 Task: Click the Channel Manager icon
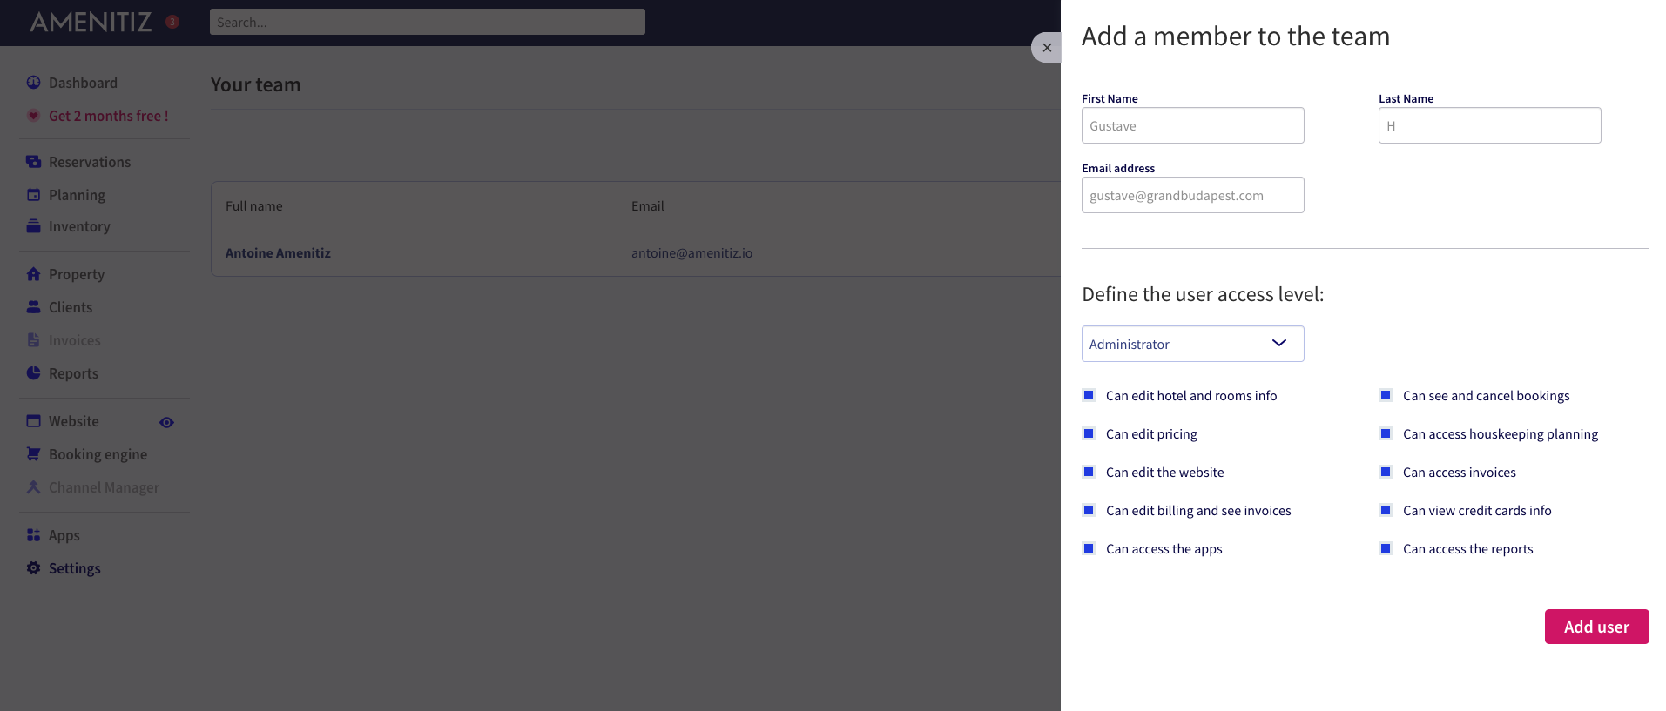[x=33, y=487]
